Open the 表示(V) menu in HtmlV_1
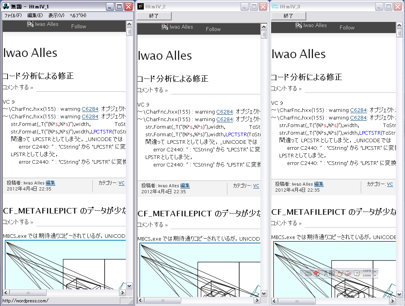The width and height of the screenshot is (405, 306). coord(56,16)
